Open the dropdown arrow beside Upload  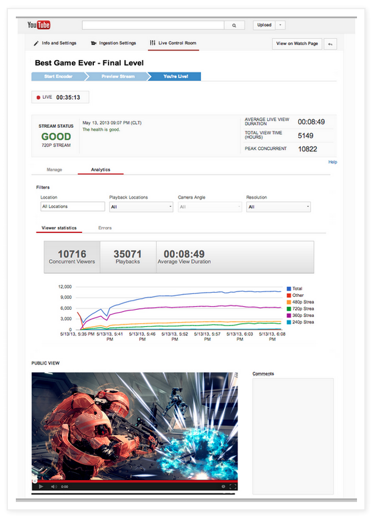pyautogui.click(x=280, y=25)
